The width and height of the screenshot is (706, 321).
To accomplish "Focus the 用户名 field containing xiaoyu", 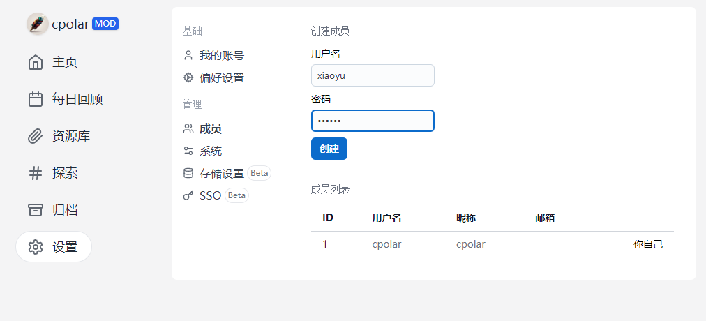I will (x=373, y=75).
